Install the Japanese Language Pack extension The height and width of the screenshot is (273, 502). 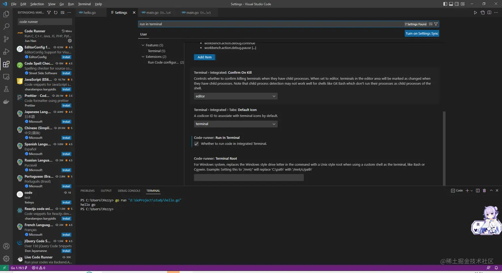66,122
